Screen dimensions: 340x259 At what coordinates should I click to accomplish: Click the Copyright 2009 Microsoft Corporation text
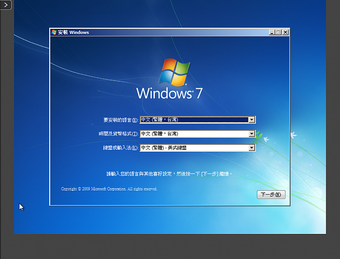pyautogui.click(x=109, y=189)
